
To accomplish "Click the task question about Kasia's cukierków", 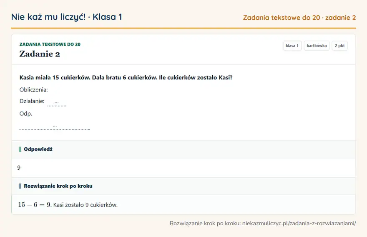I will pos(126,78).
